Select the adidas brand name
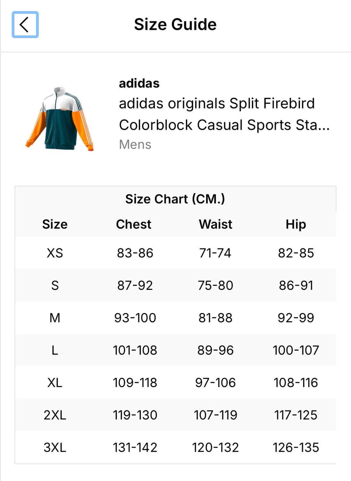The height and width of the screenshot is (481, 351). point(139,83)
